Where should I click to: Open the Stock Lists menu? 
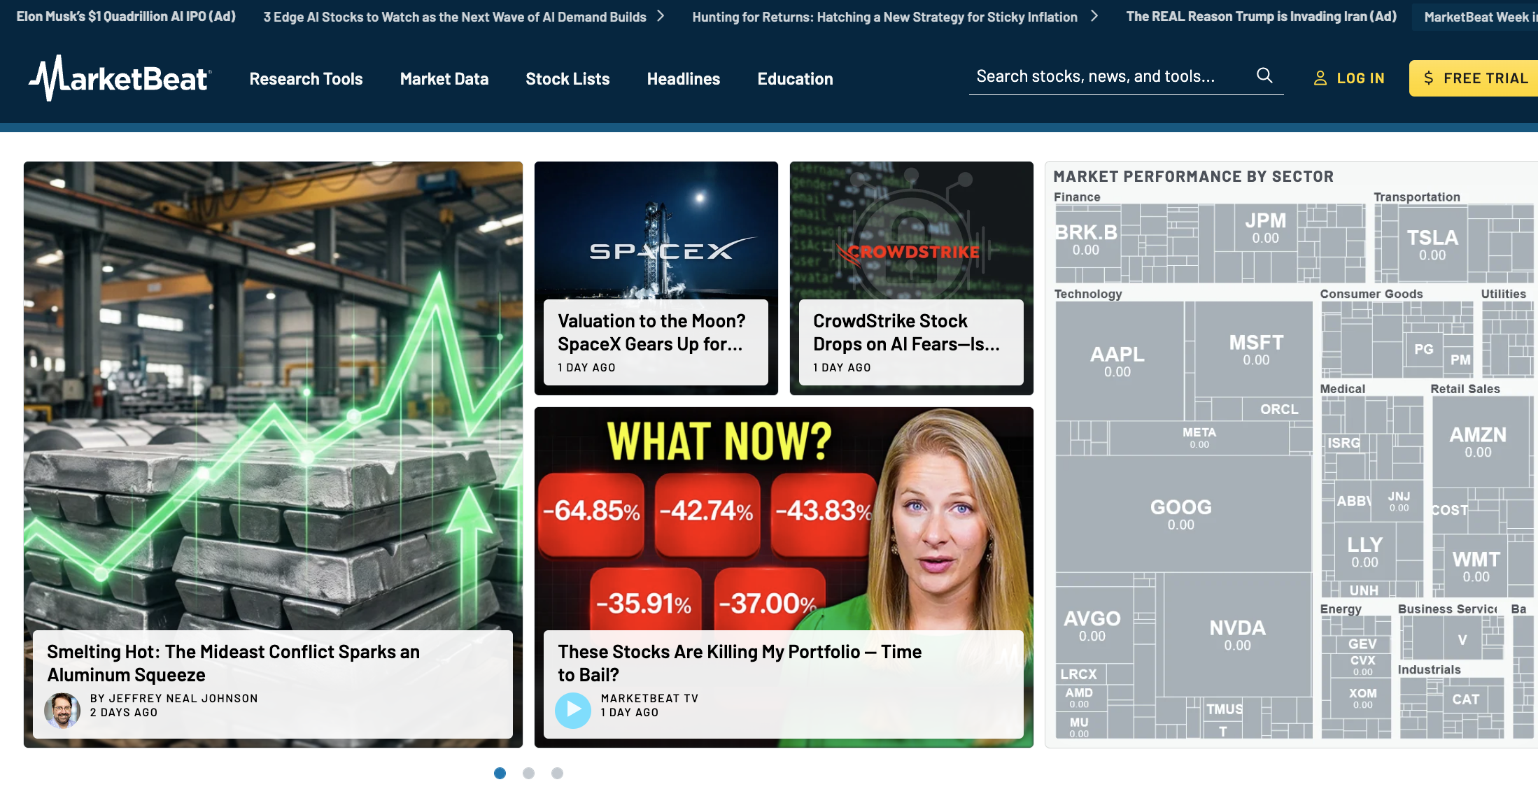(x=567, y=79)
